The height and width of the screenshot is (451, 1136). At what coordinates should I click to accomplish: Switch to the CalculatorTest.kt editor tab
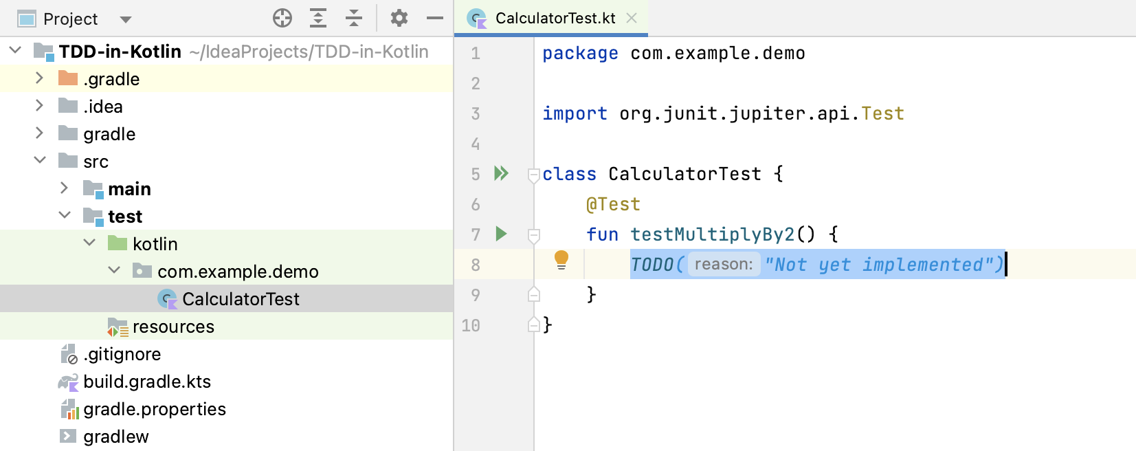[x=555, y=19]
